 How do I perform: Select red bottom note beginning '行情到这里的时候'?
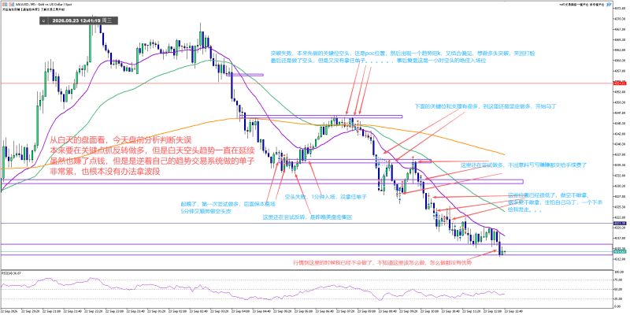coord(382,263)
